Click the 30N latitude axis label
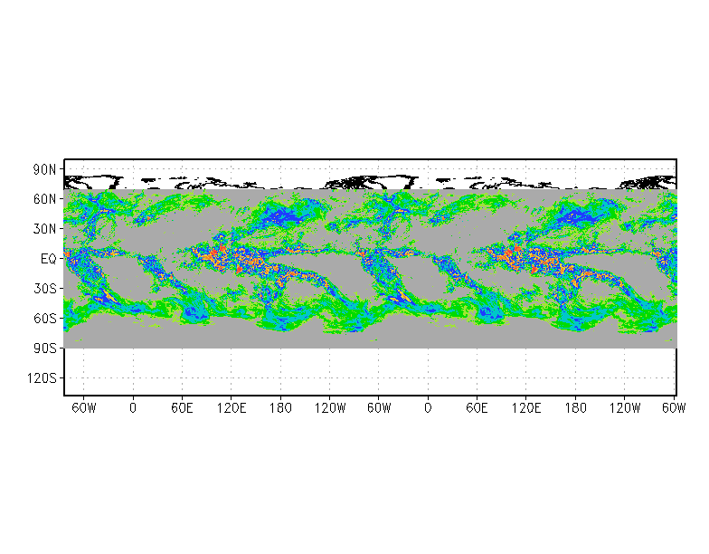Screen dimensions: 709x554 tap(44, 229)
